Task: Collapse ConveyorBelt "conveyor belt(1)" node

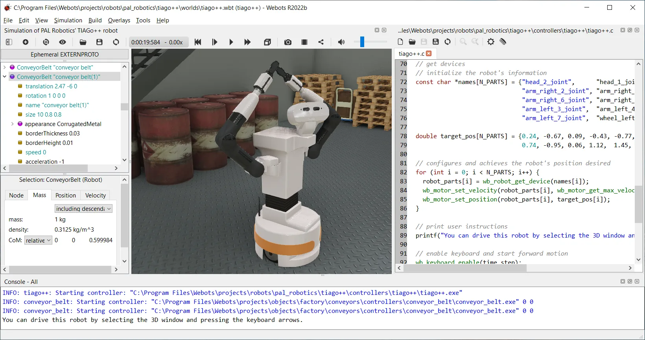Action: [x=5, y=77]
